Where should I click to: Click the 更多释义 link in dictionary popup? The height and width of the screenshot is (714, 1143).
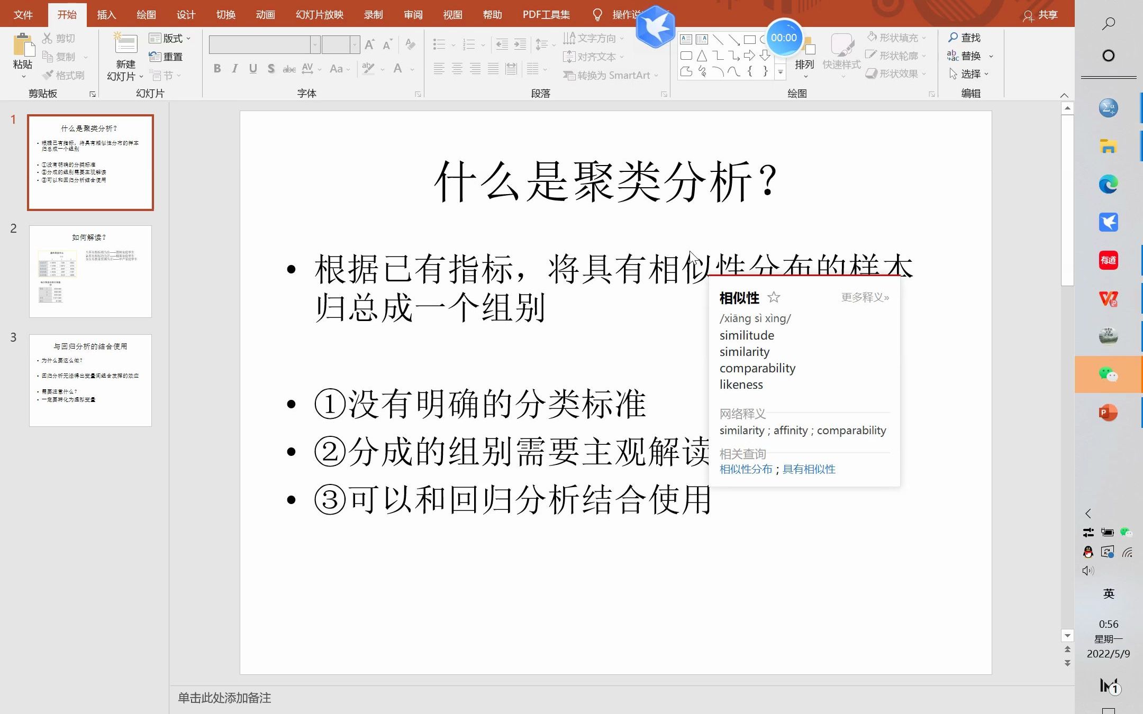(x=864, y=298)
